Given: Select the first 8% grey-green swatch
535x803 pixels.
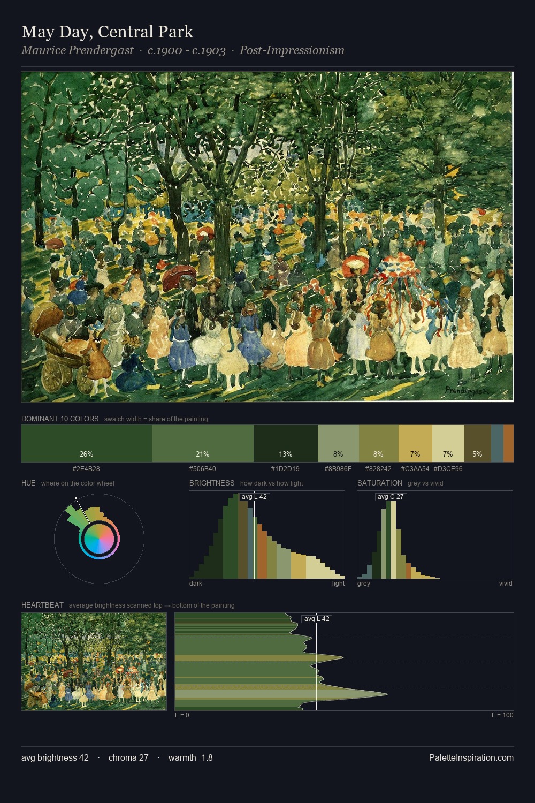Looking at the screenshot, I should [338, 443].
